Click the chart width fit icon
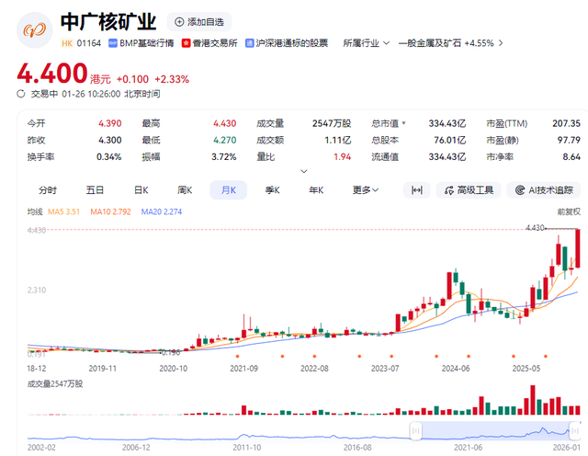The width and height of the screenshot is (588, 456). (x=416, y=190)
